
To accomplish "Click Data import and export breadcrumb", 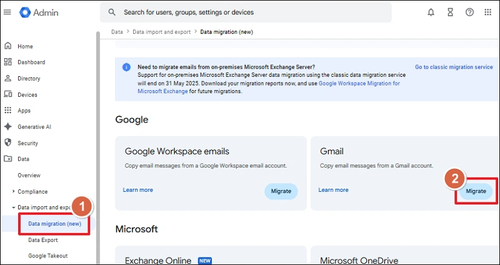I will pyautogui.click(x=162, y=32).
